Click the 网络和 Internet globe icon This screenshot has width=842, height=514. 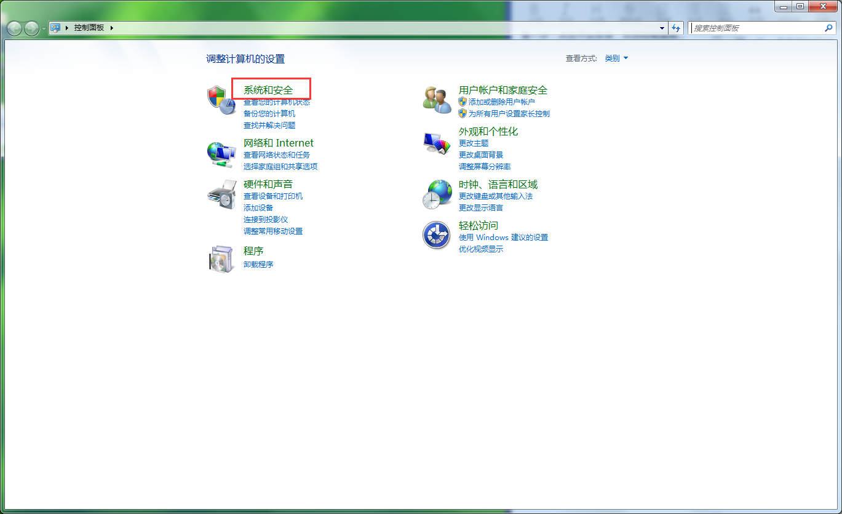221,153
